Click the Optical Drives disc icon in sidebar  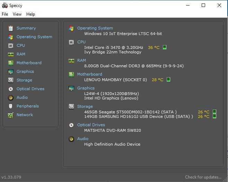10,89
